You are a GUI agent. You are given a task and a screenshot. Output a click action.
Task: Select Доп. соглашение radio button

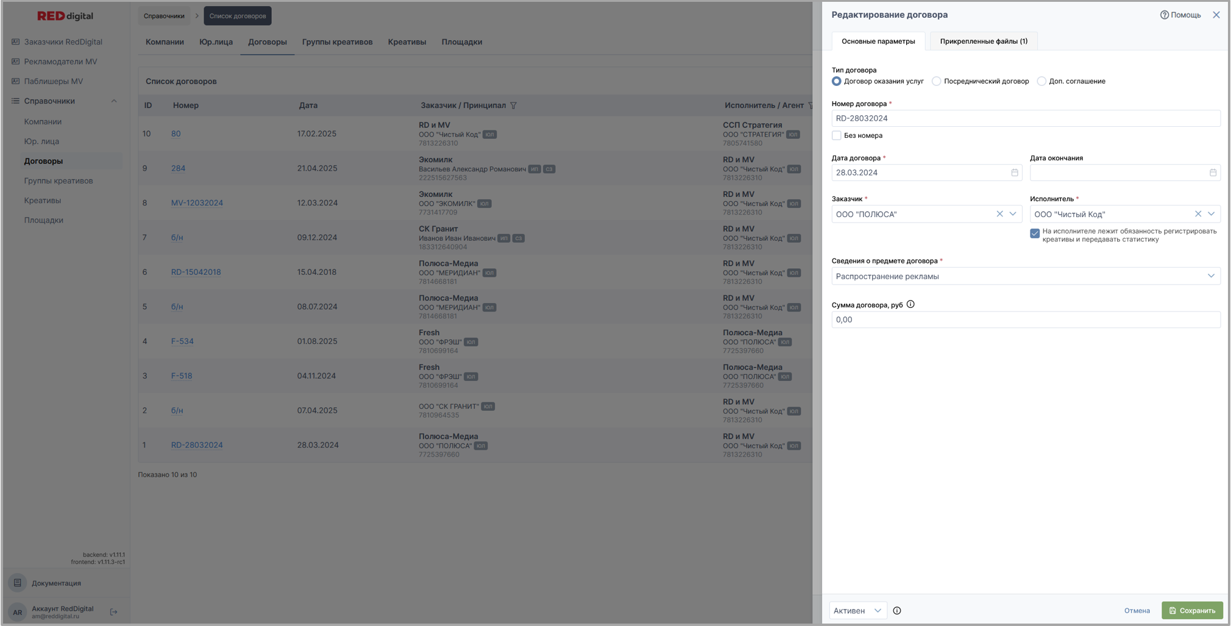[x=1041, y=81]
